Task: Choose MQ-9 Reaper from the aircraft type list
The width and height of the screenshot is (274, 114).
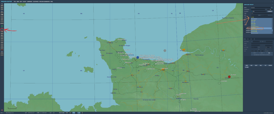Action: [261, 19]
